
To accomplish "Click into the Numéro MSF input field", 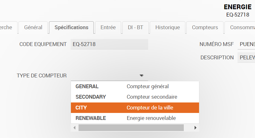I will click(x=246, y=44).
